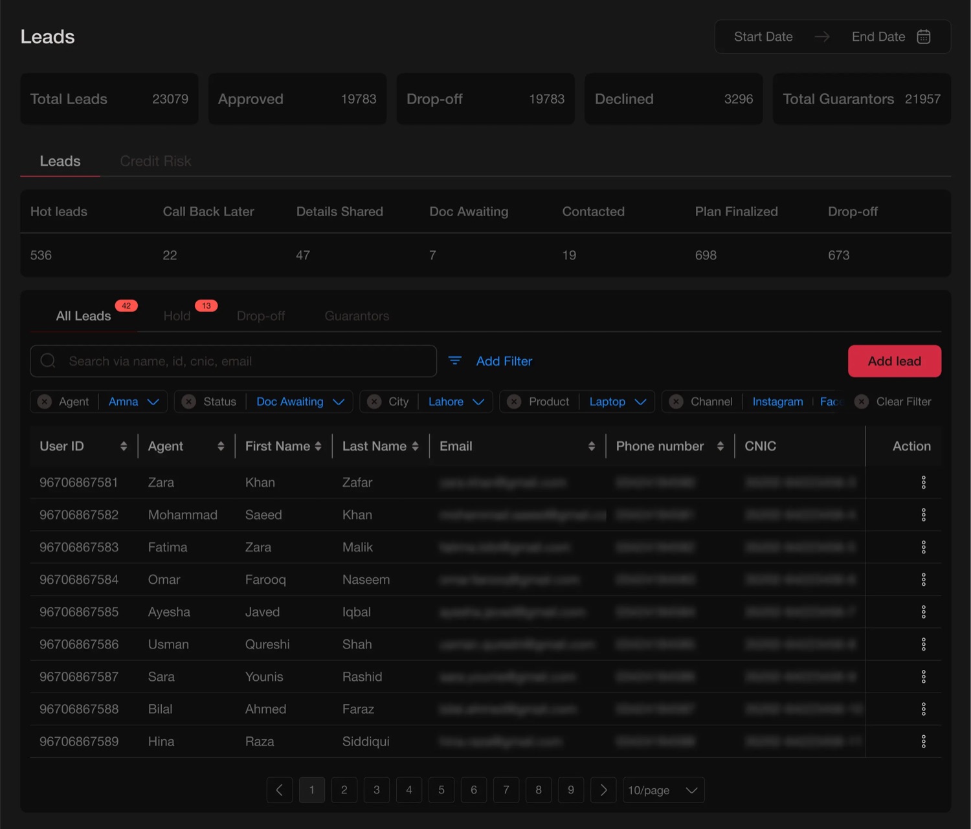Open action menu for user 96706867581
The width and height of the screenshot is (971, 829).
pyautogui.click(x=924, y=482)
